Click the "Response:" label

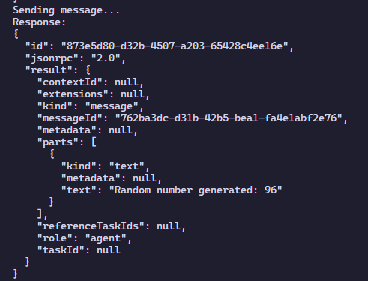39,22
